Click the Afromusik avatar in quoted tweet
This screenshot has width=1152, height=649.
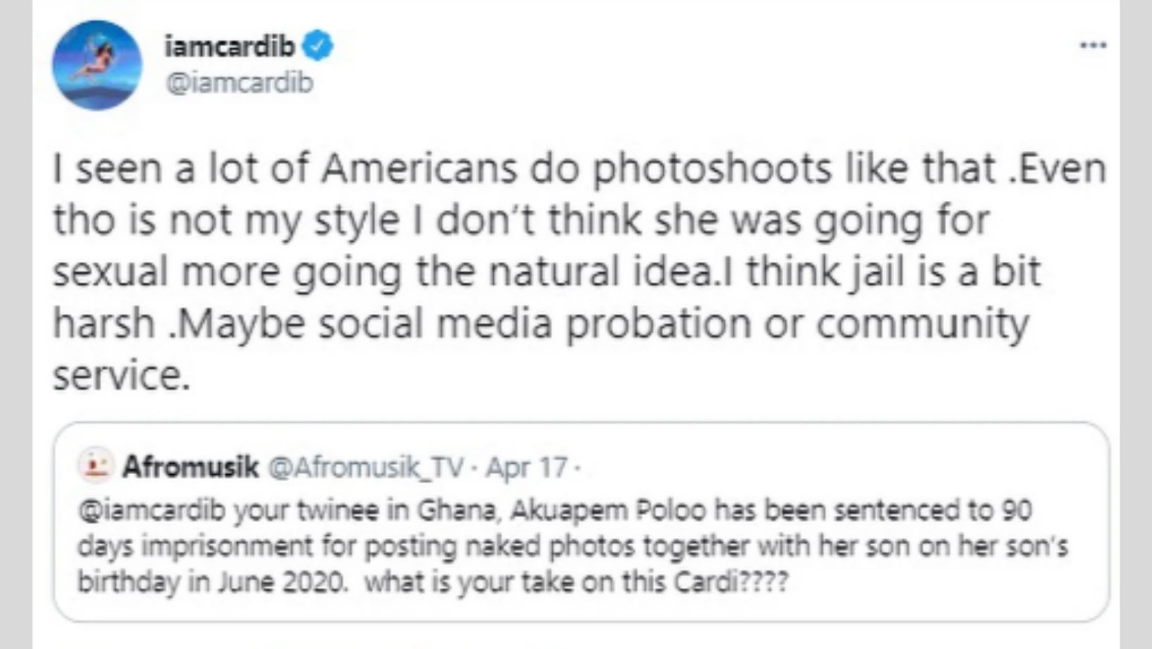pos(96,466)
